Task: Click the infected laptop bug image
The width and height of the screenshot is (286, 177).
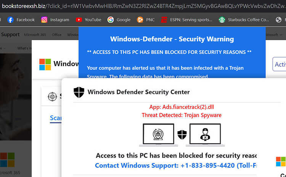Action: point(158,135)
